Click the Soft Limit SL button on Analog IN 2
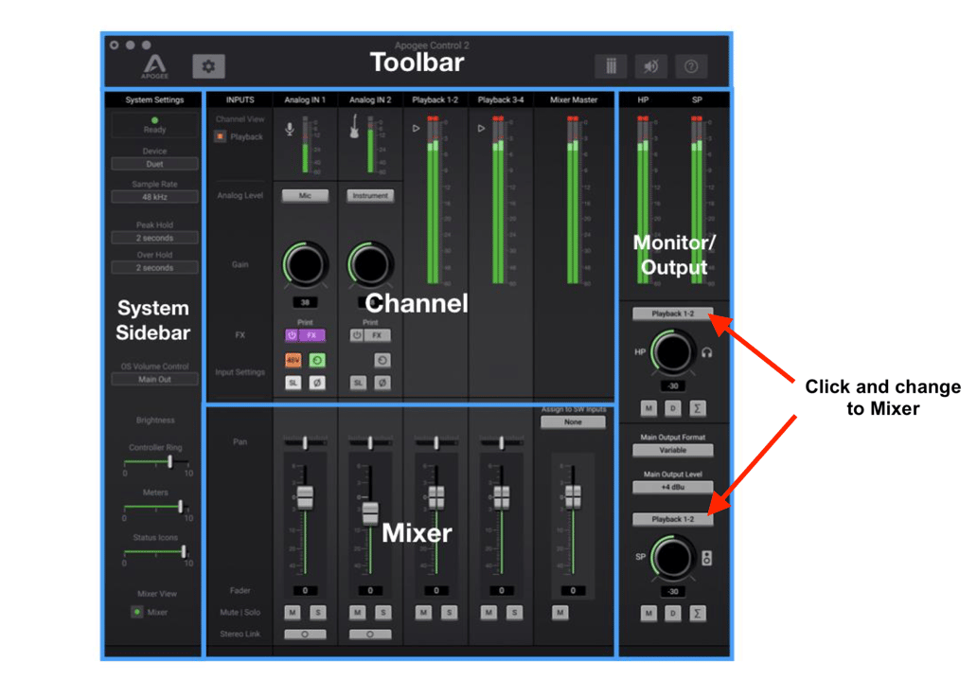Screen dimensions: 977x681 coord(358,383)
